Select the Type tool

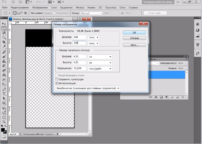pyautogui.click(x=4, y=94)
